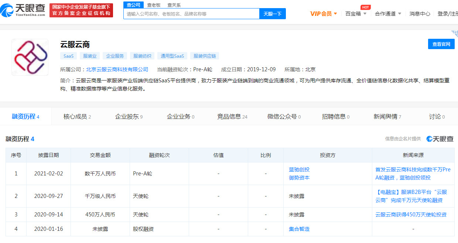Click the 天眼一下 search button
458x243 pixels.
(x=273, y=14)
